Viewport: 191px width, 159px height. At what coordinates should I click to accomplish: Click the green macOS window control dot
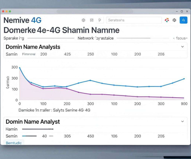10,11
